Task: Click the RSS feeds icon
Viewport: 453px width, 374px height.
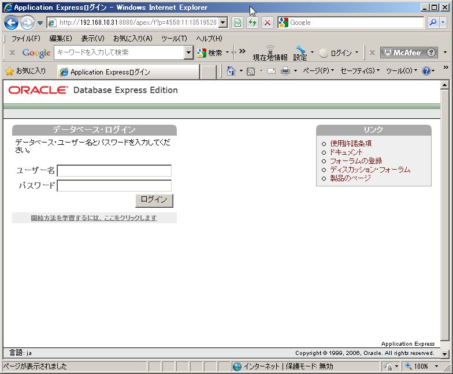Action: coord(251,71)
